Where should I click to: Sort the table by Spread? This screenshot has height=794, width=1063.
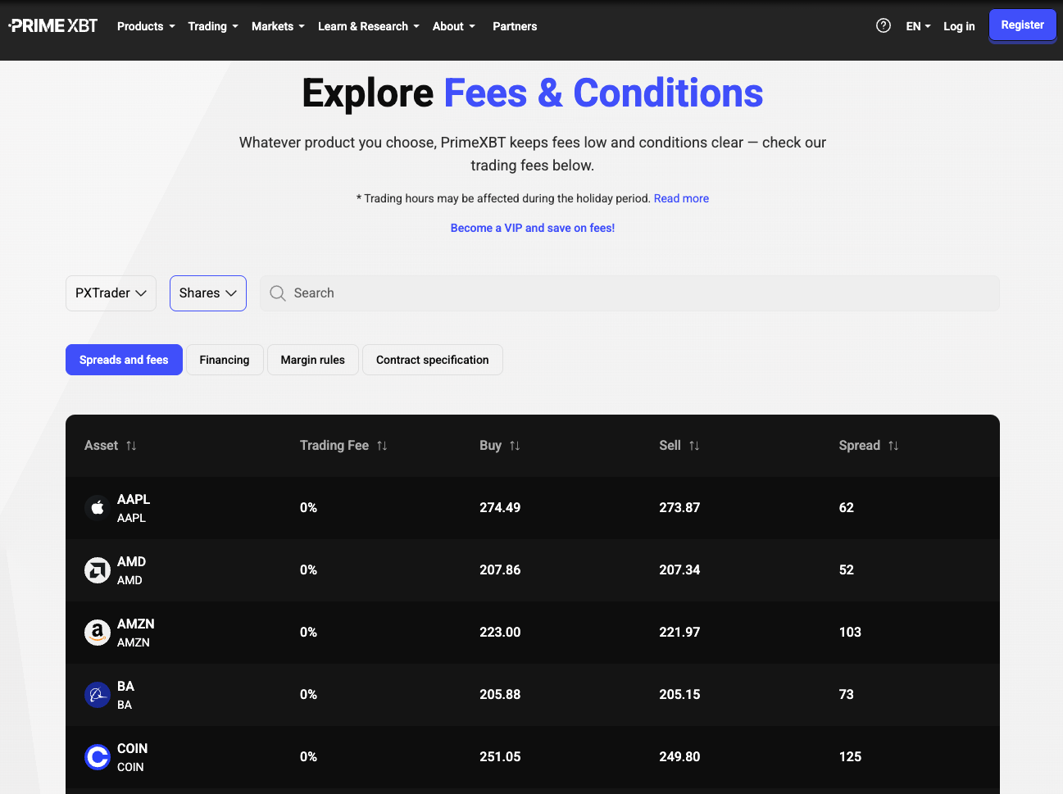point(893,446)
